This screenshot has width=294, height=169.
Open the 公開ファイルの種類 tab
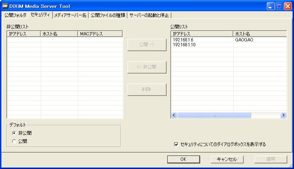pyautogui.click(x=108, y=15)
